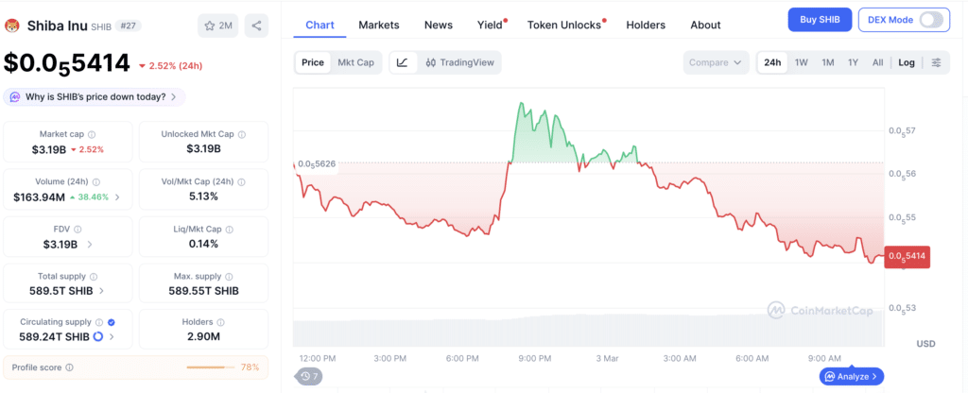Open the Compare dropdown
This screenshot has width=968, height=393.
click(715, 62)
